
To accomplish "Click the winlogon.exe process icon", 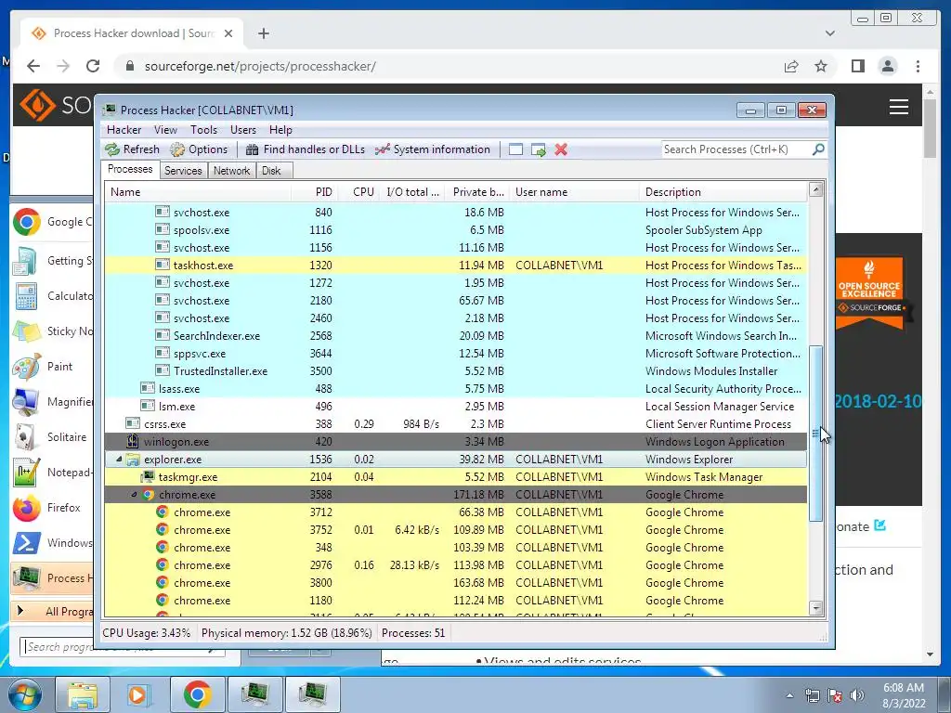I will (x=132, y=441).
